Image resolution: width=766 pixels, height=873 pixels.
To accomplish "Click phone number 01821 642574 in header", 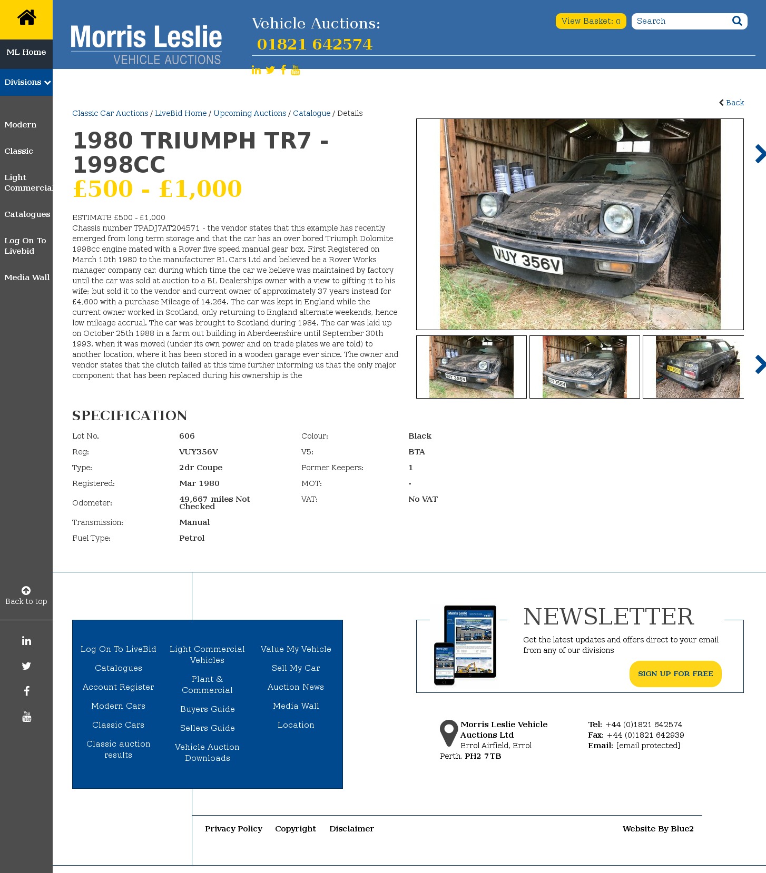I will [x=315, y=44].
